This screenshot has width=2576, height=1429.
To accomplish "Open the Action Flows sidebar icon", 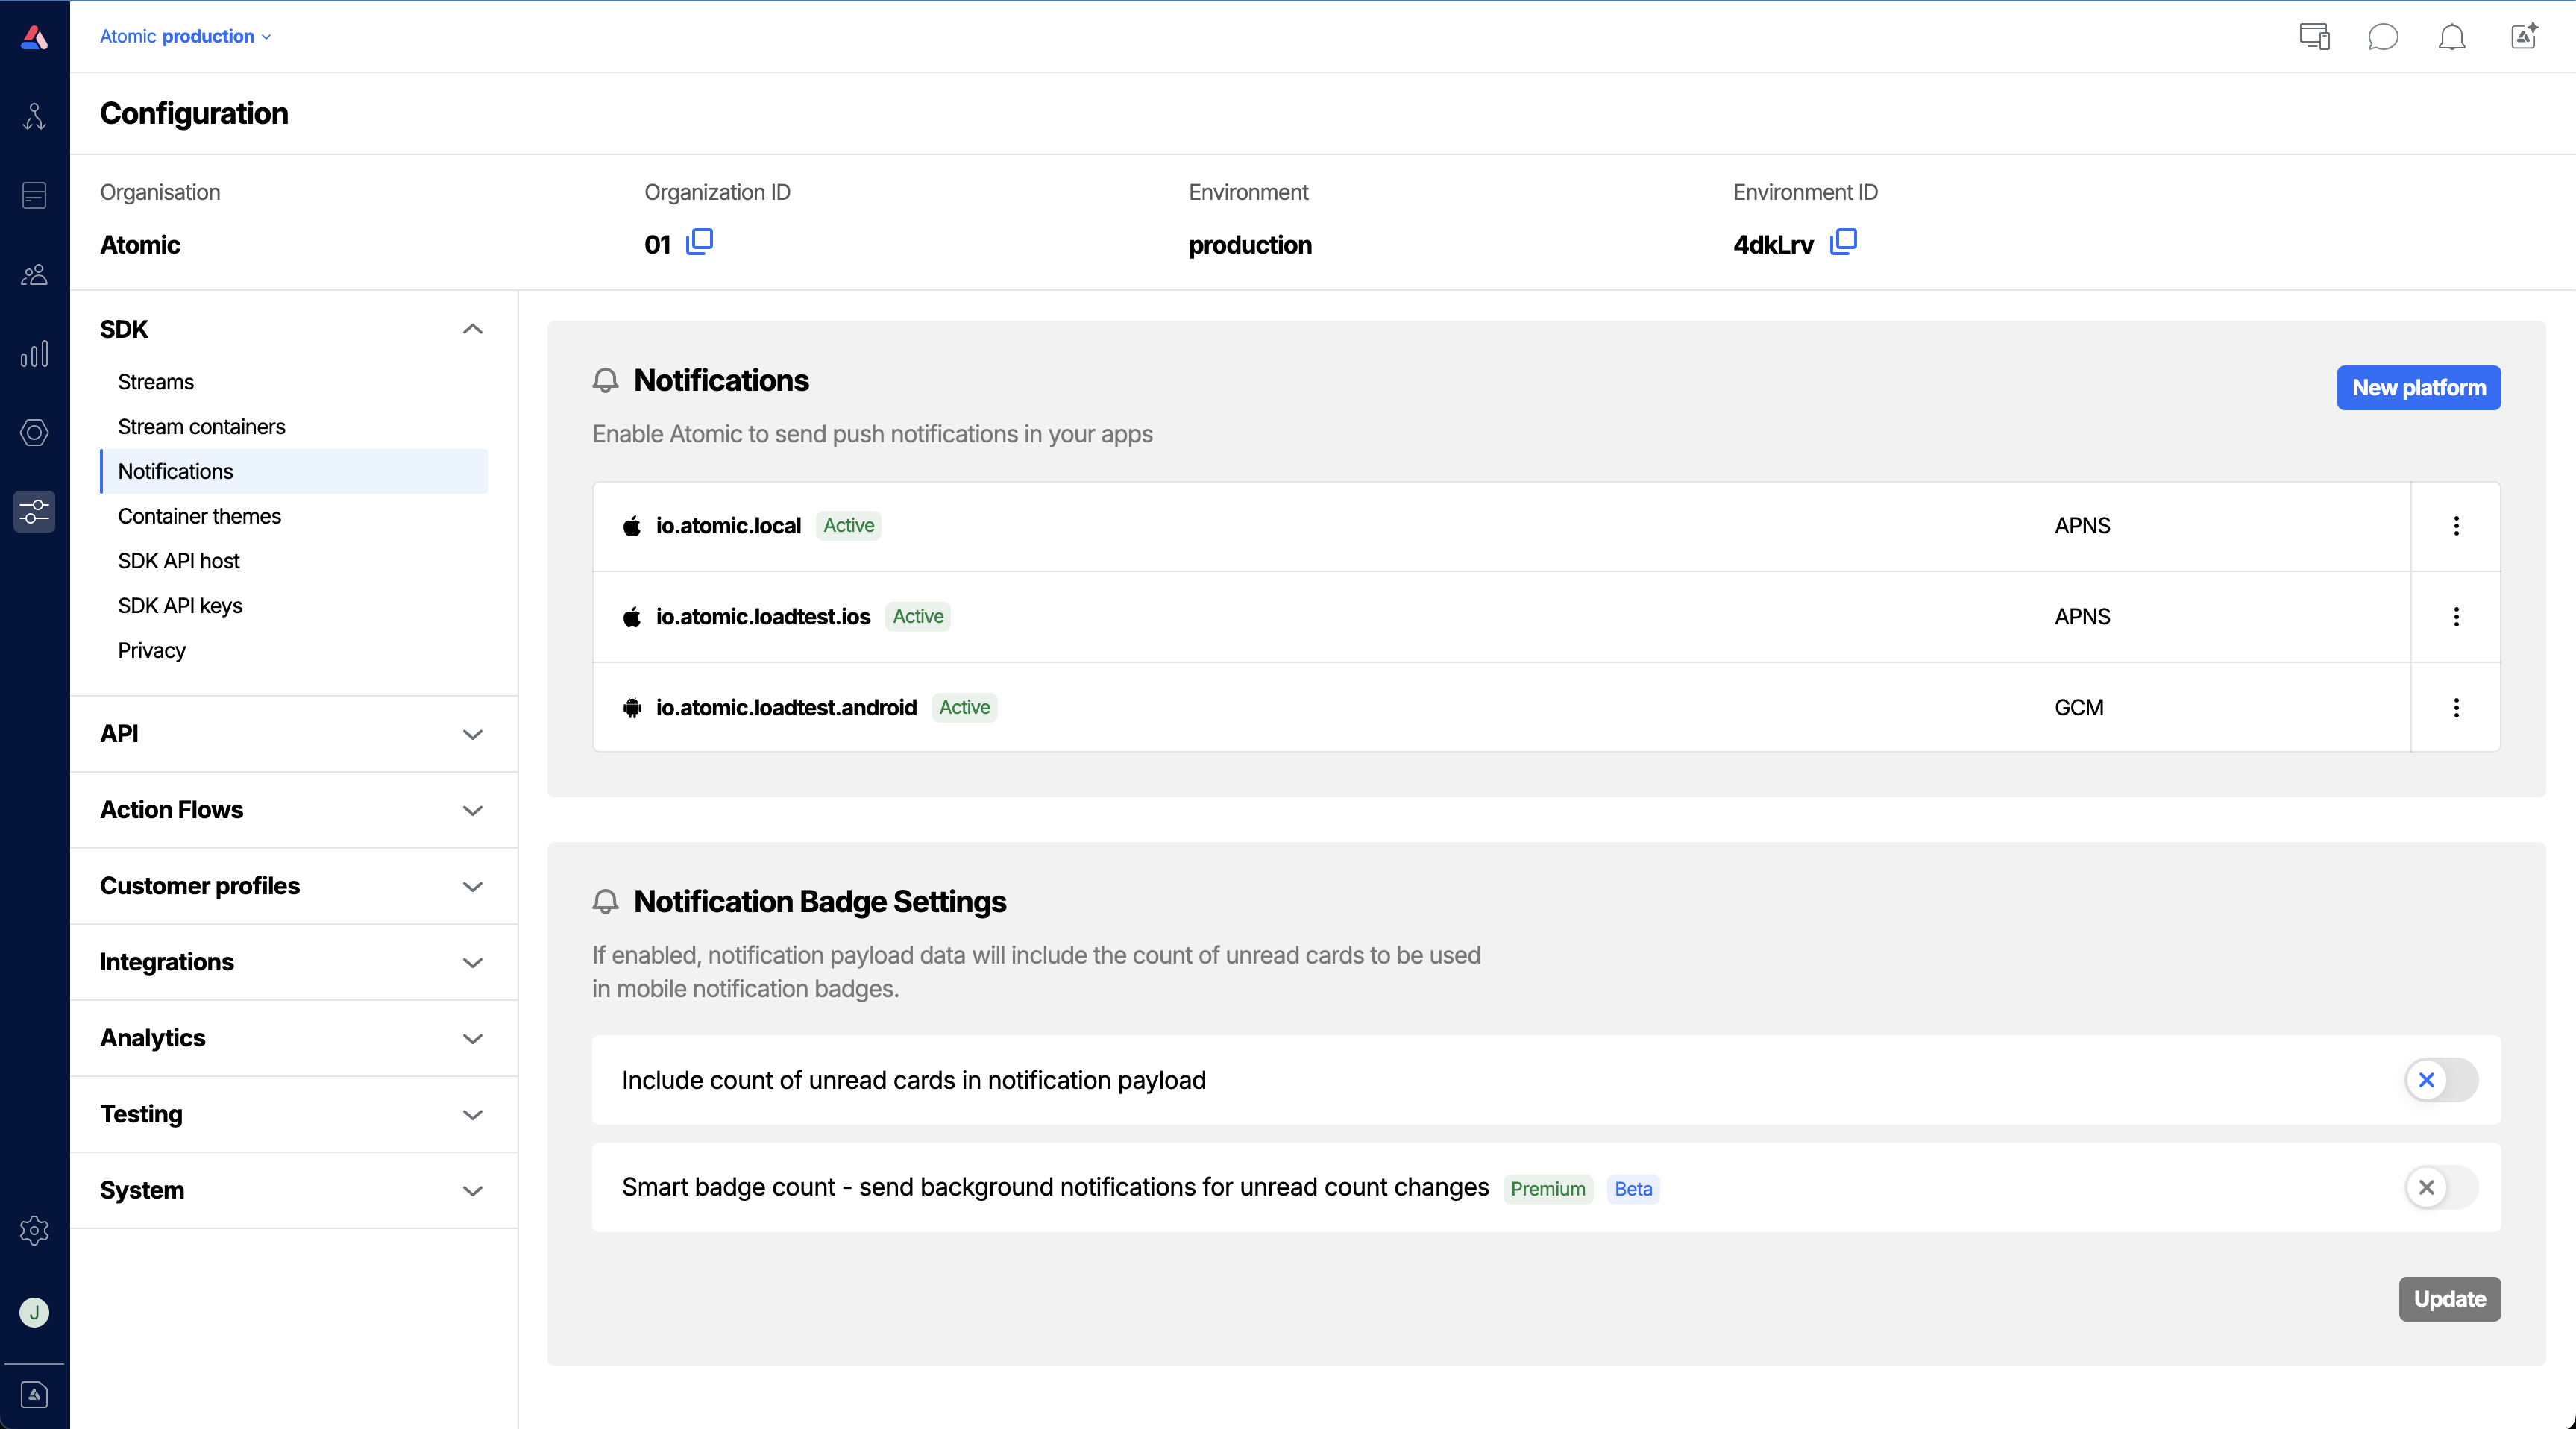I will pos(34,116).
